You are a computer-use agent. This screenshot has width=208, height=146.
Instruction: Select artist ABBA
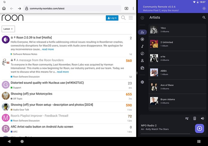[x=177, y=73]
